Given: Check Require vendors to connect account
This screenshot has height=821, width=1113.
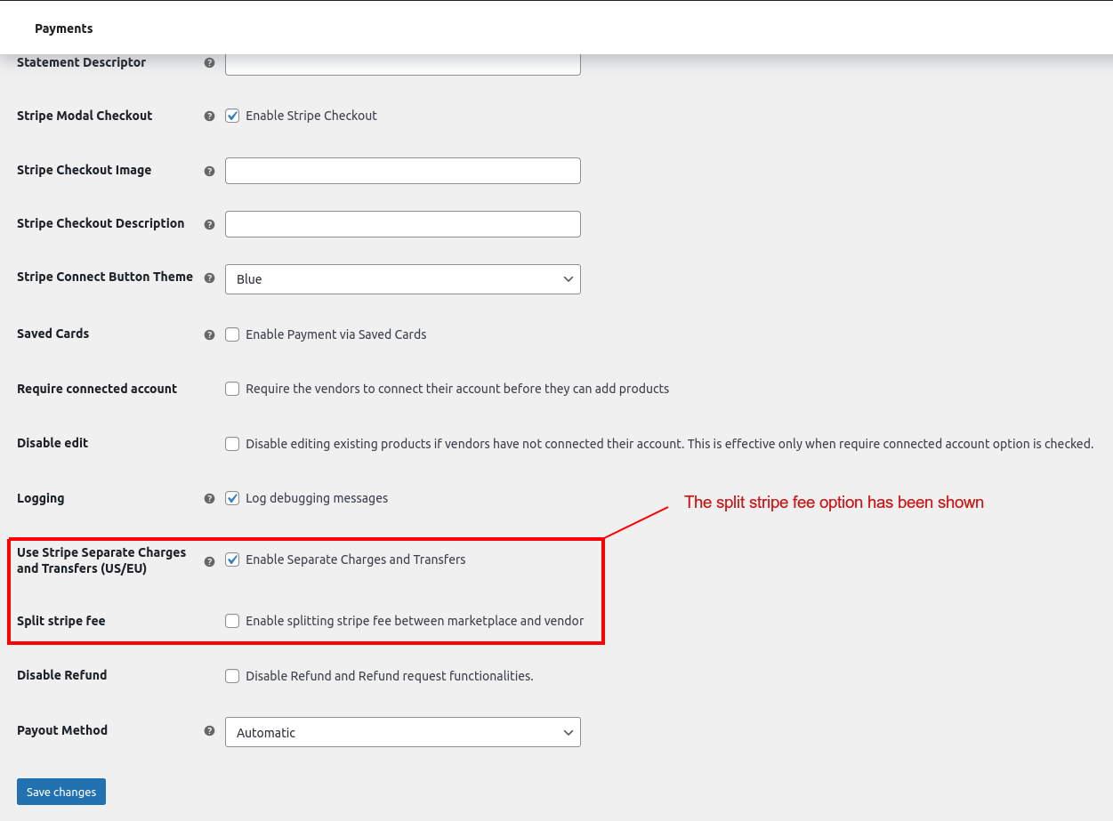Looking at the screenshot, I should point(232,389).
